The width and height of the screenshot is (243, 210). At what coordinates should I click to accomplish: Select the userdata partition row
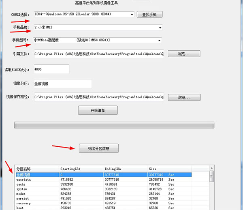point(104,180)
